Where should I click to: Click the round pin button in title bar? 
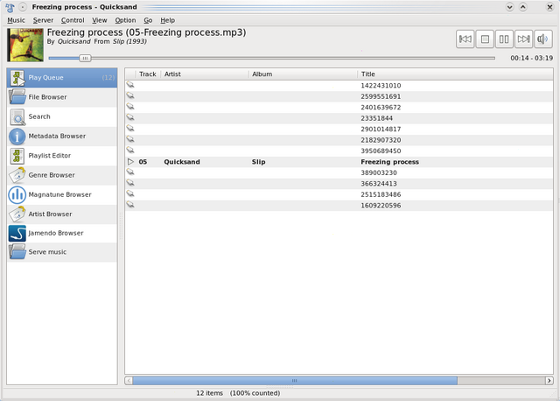click(x=23, y=7)
